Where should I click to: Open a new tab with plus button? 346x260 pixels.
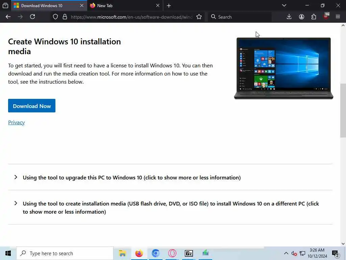click(x=169, y=6)
